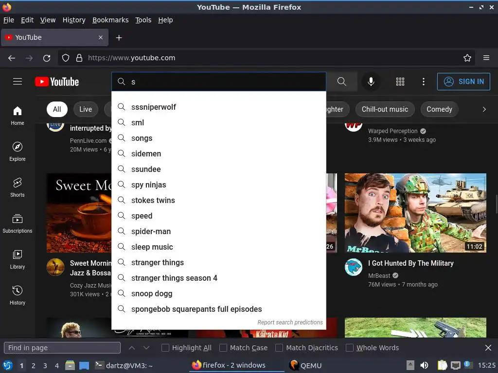Switch to the QEMU taskbar window

305,365
